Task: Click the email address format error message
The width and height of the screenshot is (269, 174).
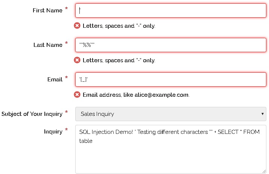Action: click(x=136, y=95)
